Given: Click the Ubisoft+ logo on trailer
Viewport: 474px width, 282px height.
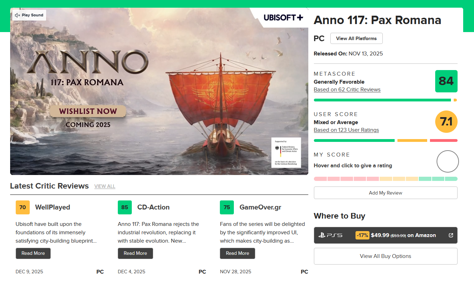Looking at the screenshot, I should pos(283,17).
